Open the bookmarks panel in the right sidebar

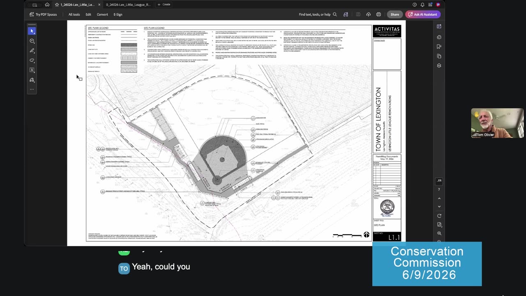[439, 46]
